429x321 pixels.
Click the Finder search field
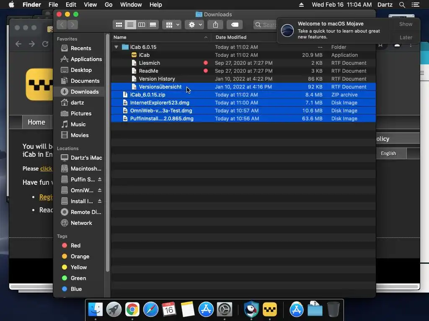tap(265, 25)
